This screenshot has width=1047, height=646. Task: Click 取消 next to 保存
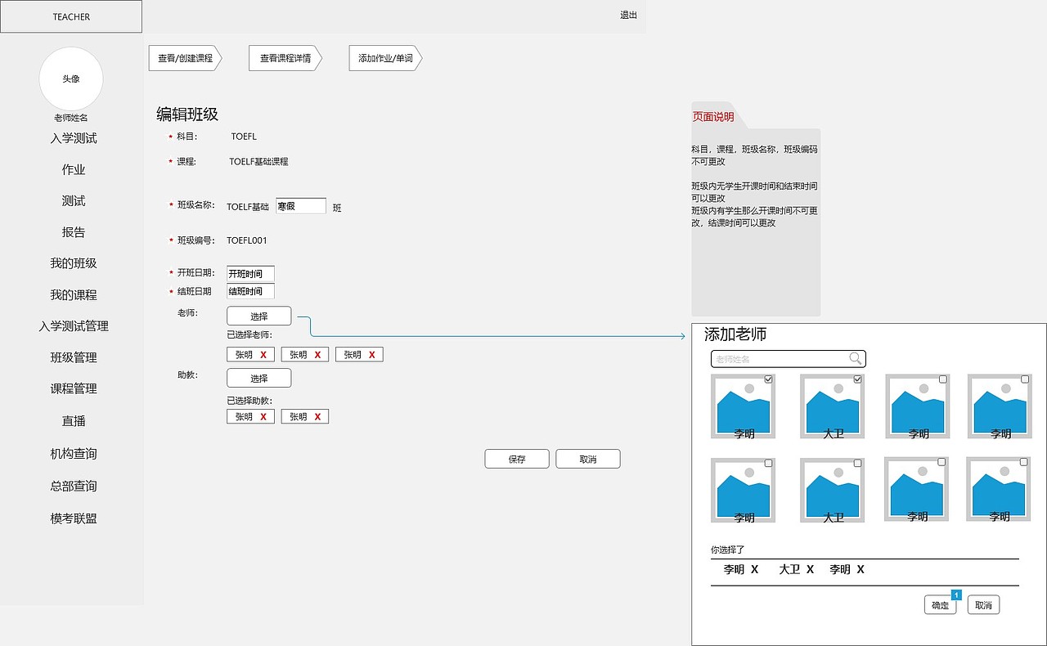[x=588, y=459]
